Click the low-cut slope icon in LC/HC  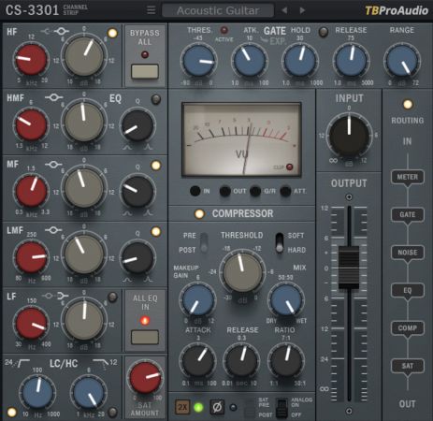click(22, 363)
